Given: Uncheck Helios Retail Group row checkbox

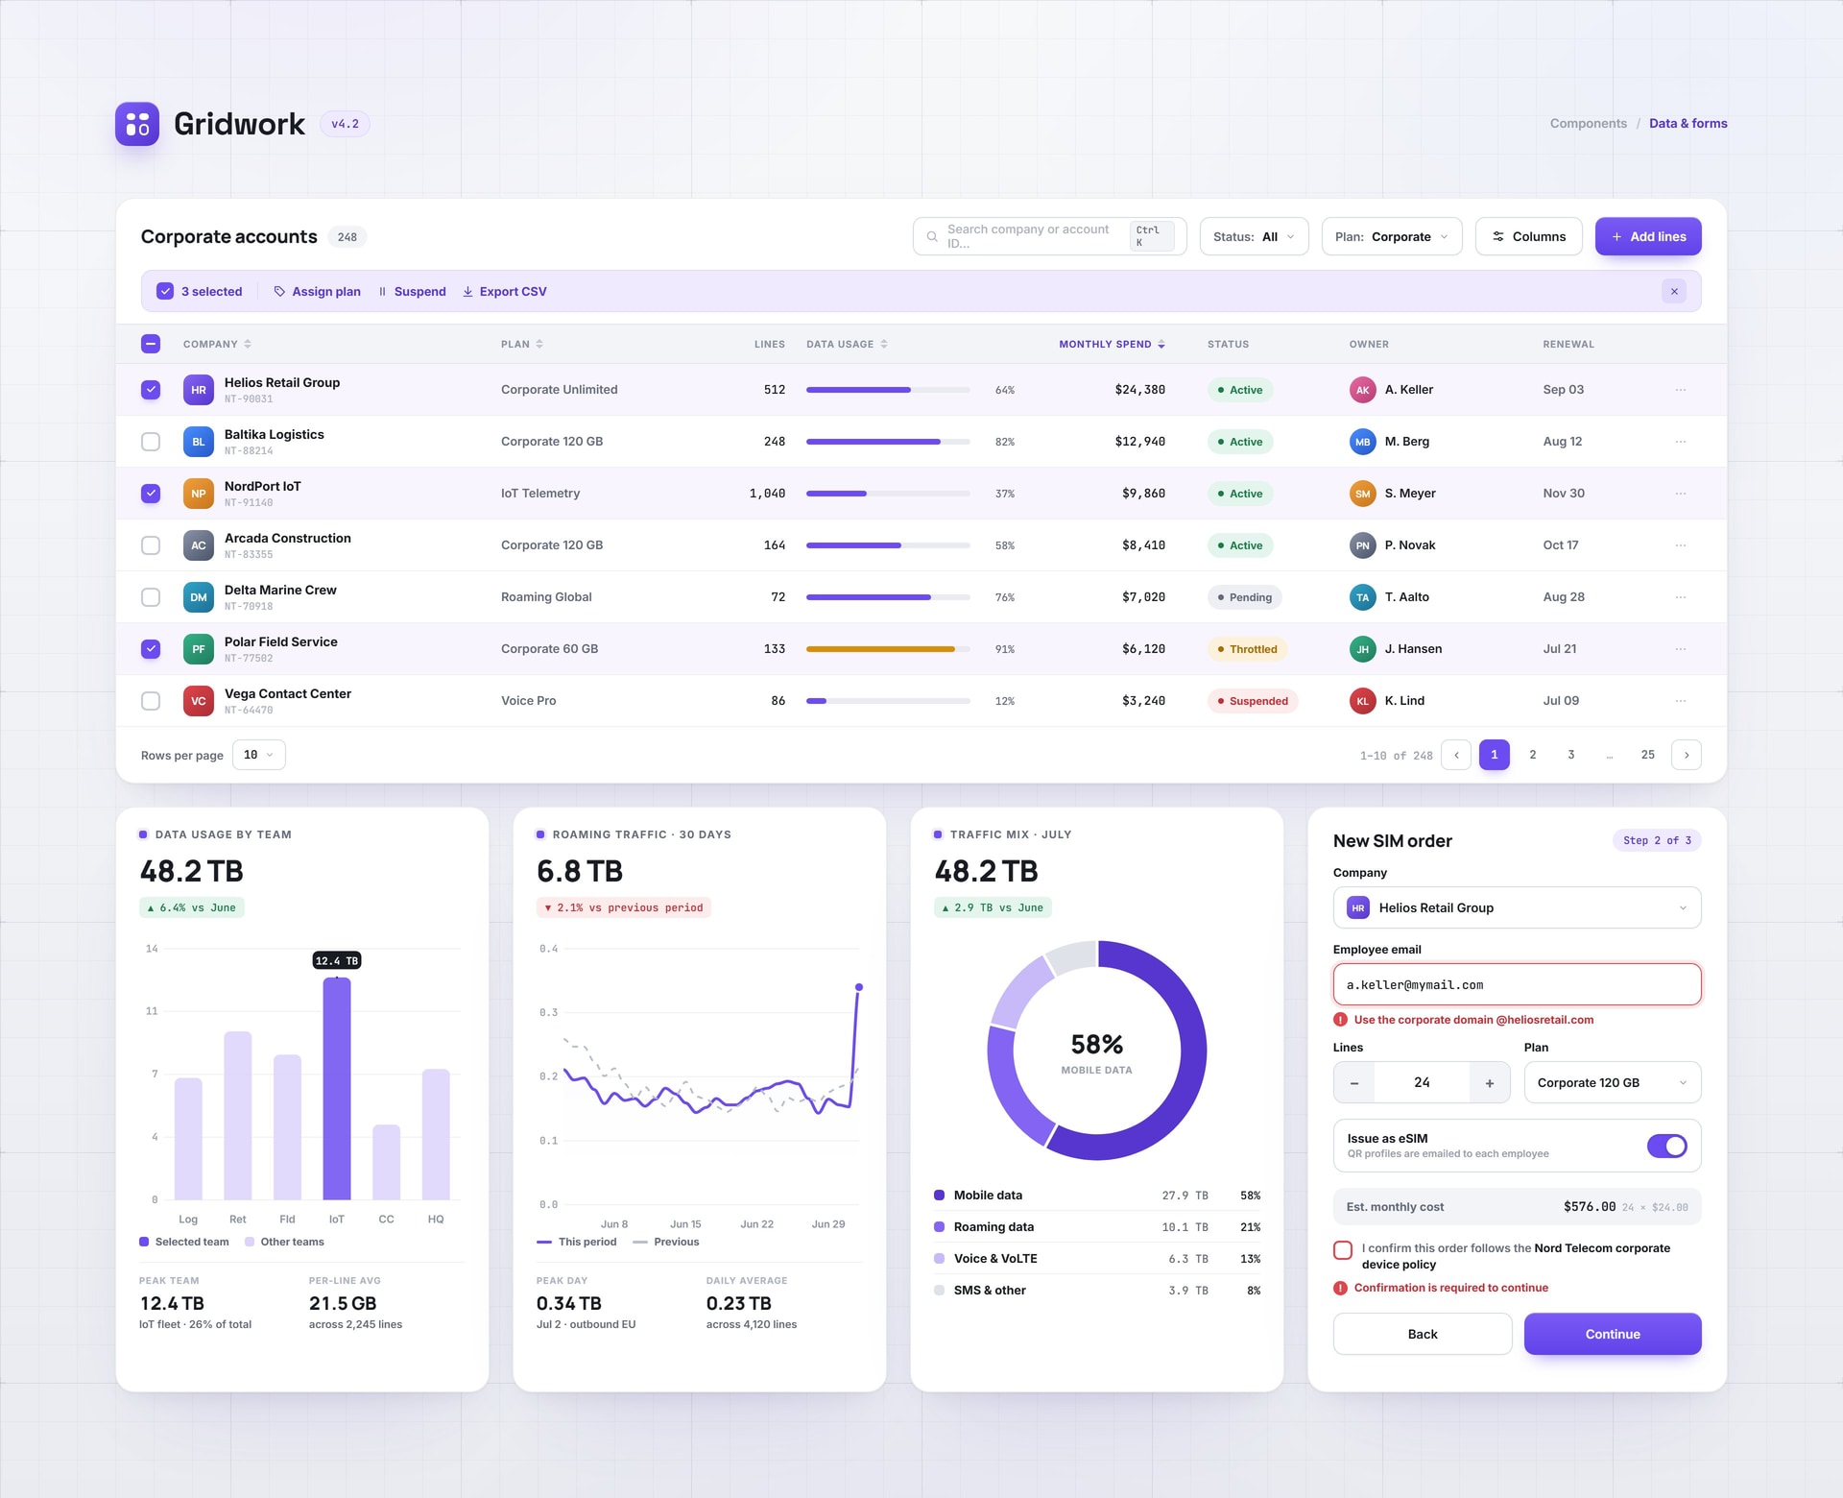Looking at the screenshot, I should 151,390.
